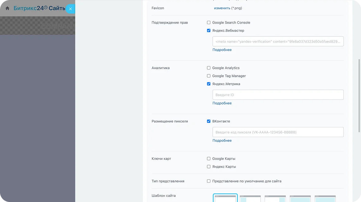The height and width of the screenshot is (202, 361).
Task: Enable the Google Карты key checkbox
Action: pos(209,159)
